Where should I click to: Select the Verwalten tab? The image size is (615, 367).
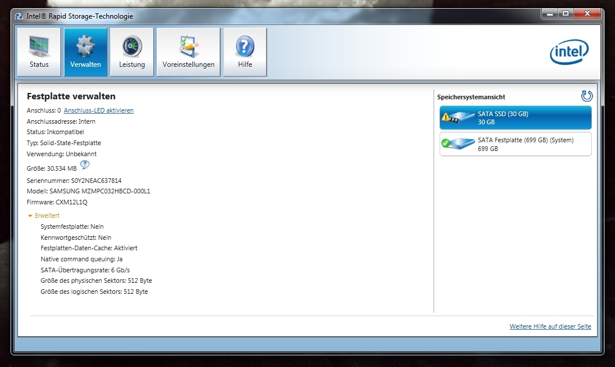(85, 52)
